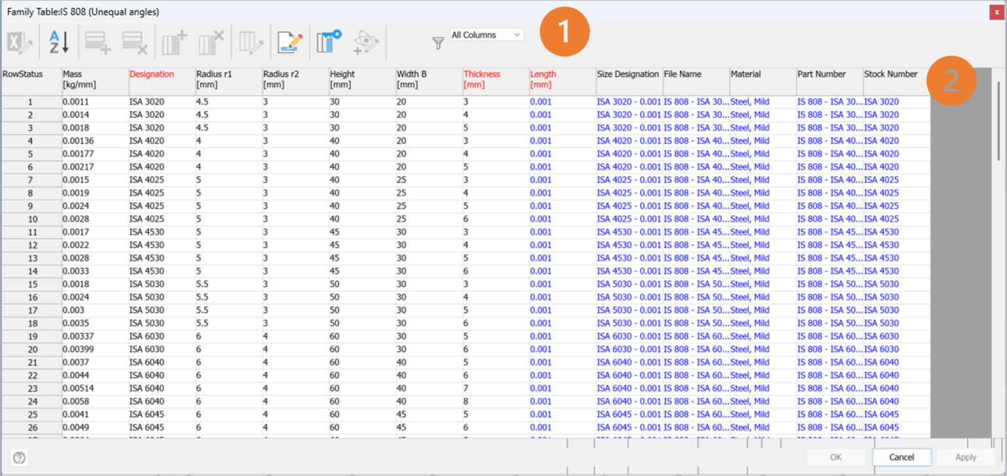This screenshot has width=1007, height=476.
Task: Click the Stock Number column header
Action: point(896,81)
